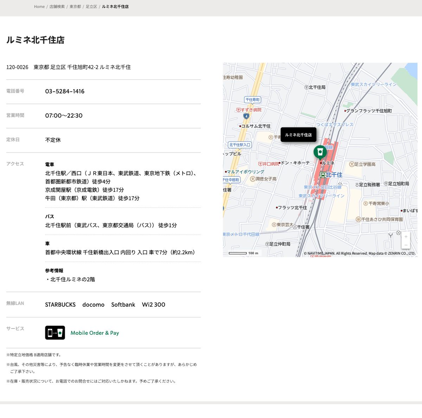Click the 不定休 holiday text

click(x=53, y=140)
